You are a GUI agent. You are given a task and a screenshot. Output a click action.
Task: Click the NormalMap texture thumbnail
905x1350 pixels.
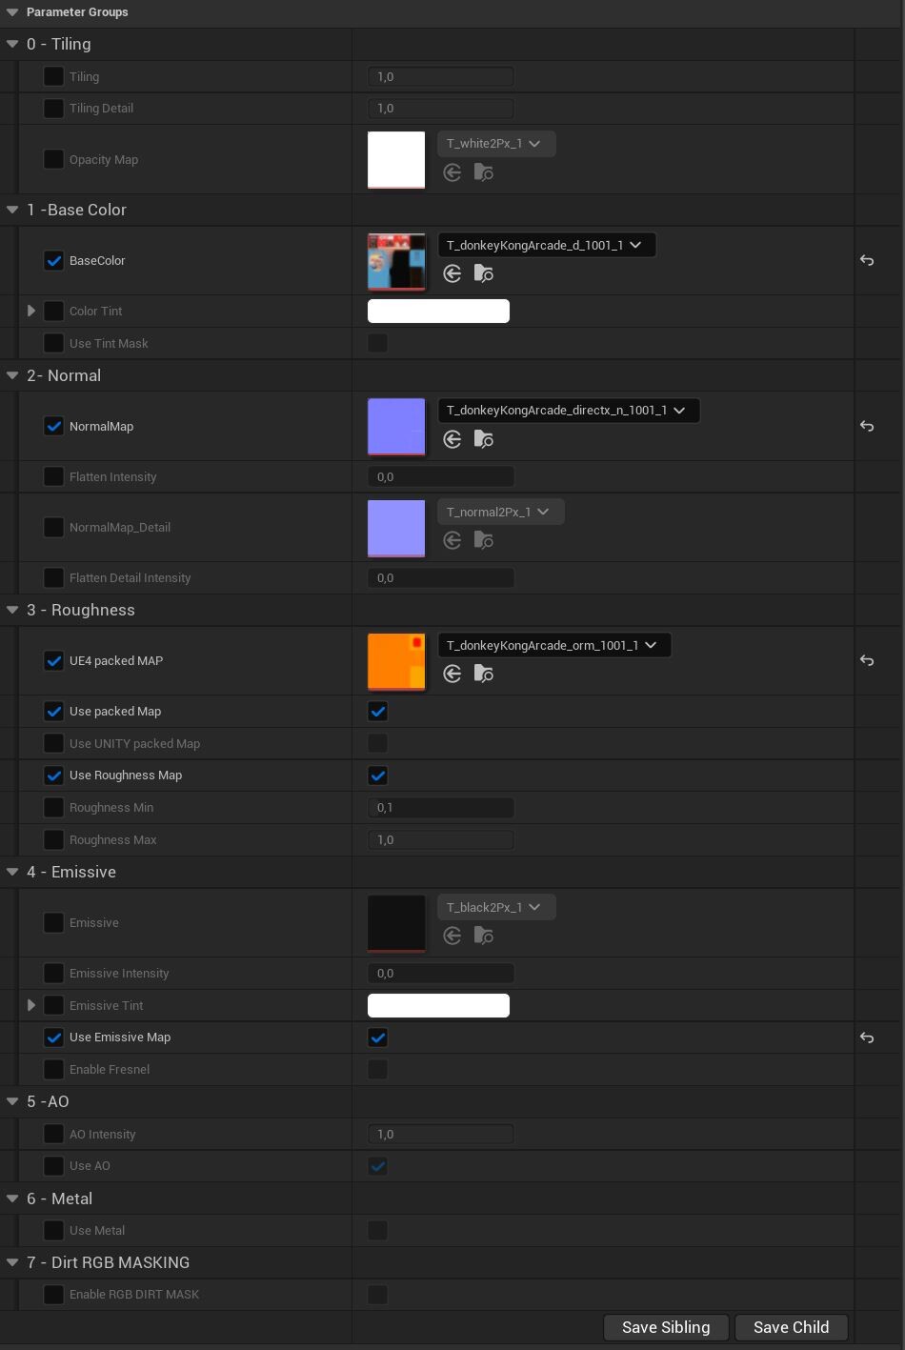396,427
